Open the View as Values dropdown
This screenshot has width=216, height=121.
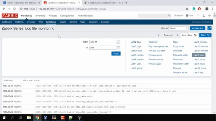[x=179, y=28]
